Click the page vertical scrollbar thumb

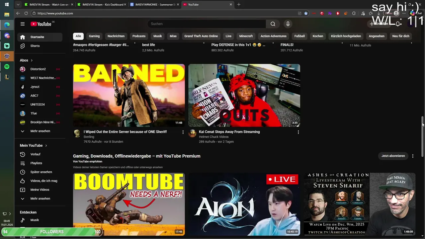(423, 137)
